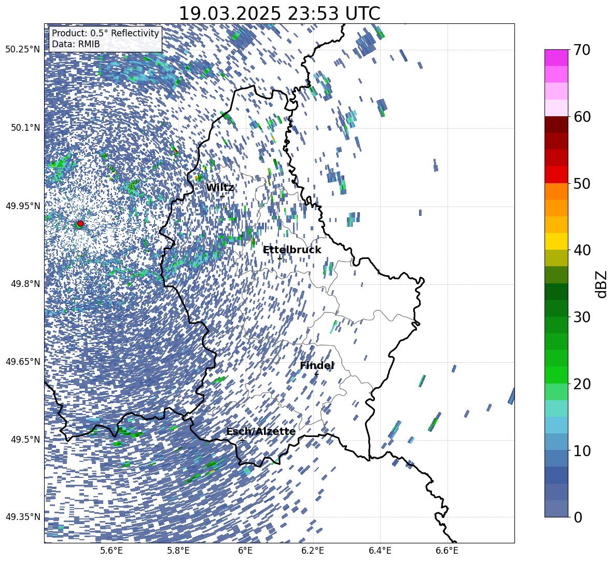Click the colorbar tick label 20

[x=581, y=384]
